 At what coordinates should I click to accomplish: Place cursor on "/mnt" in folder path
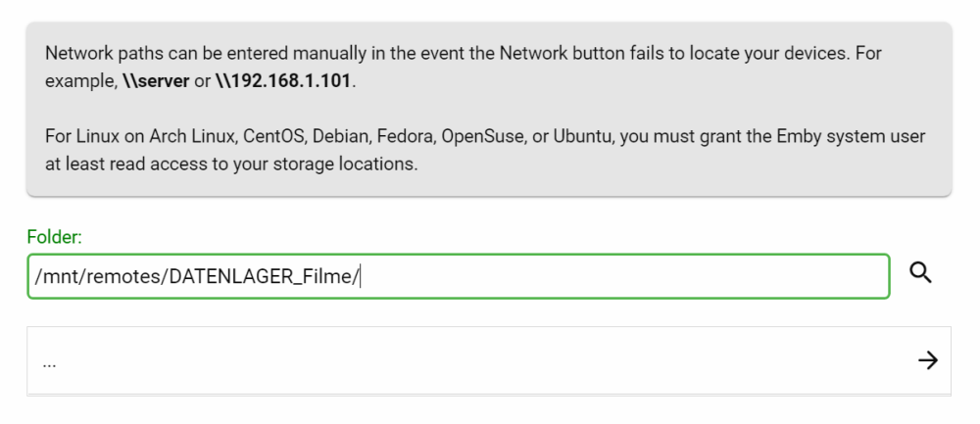(x=57, y=277)
